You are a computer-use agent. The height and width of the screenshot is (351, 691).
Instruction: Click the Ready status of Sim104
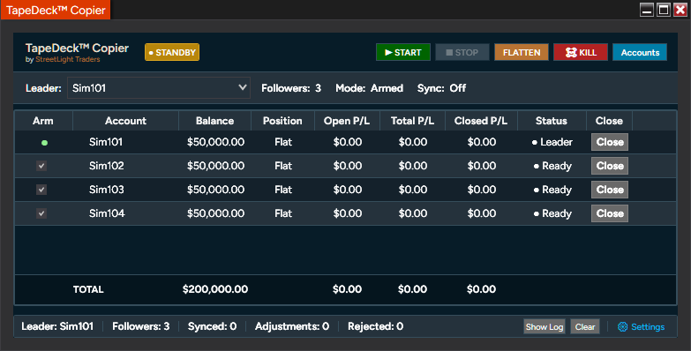point(552,213)
